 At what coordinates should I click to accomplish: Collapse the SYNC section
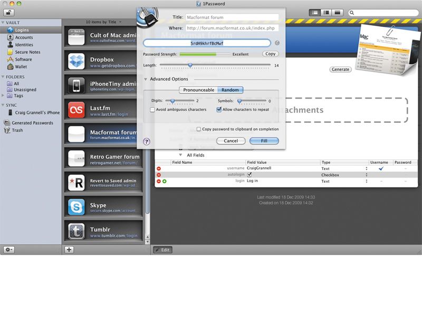[3, 105]
